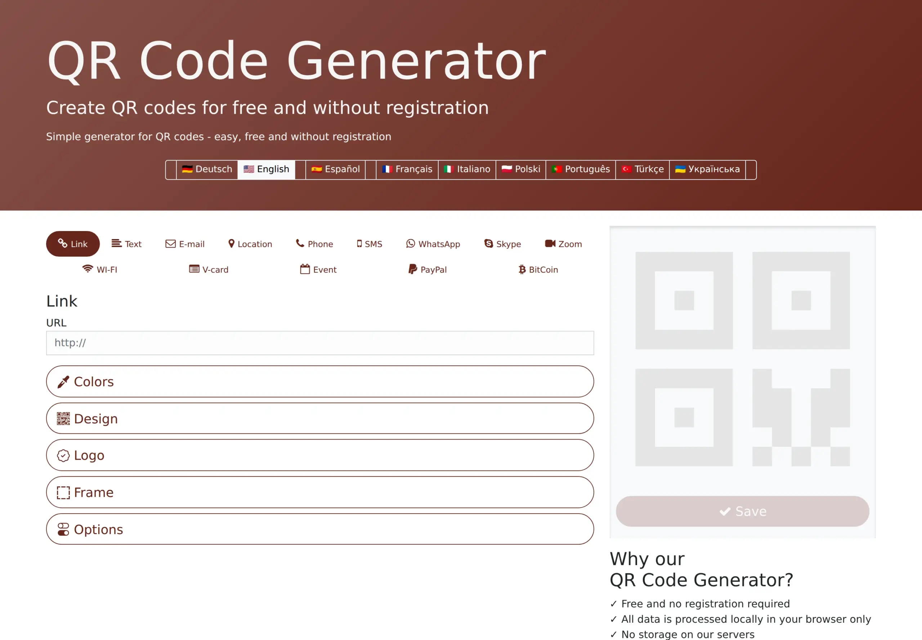The image size is (922, 640).
Task: Switch language to Español
Action: pyautogui.click(x=335, y=169)
